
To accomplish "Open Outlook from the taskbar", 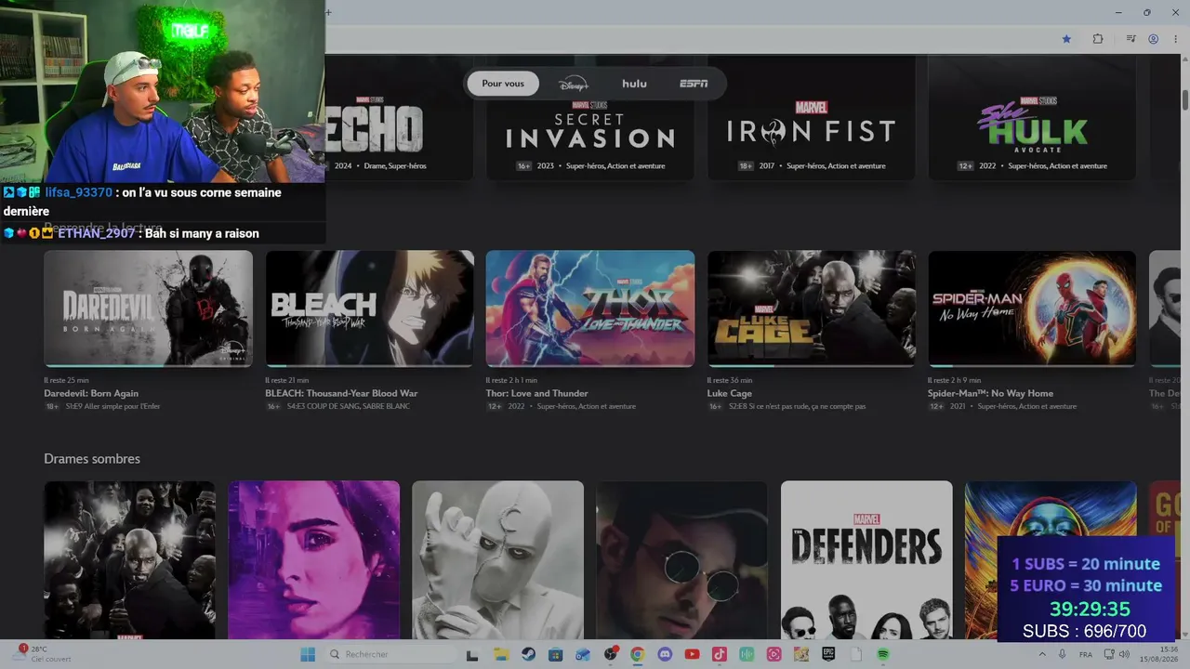I will tap(583, 654).
